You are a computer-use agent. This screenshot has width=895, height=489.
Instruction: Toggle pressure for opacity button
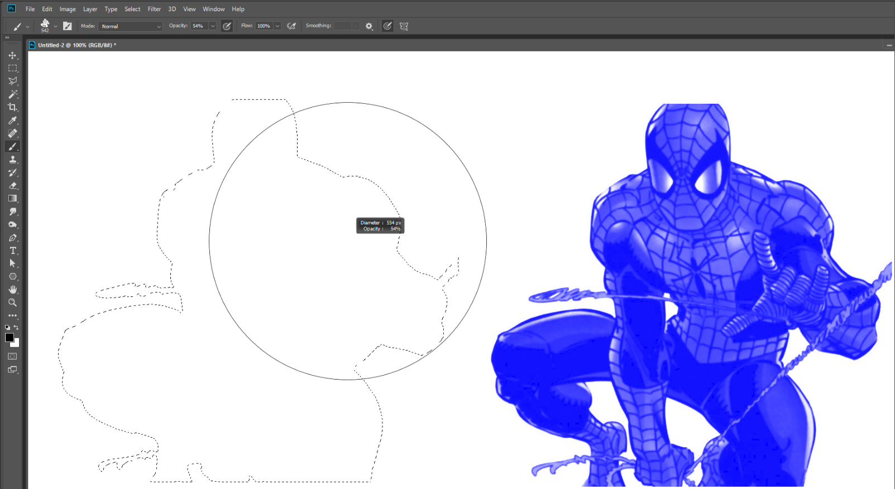227,26
